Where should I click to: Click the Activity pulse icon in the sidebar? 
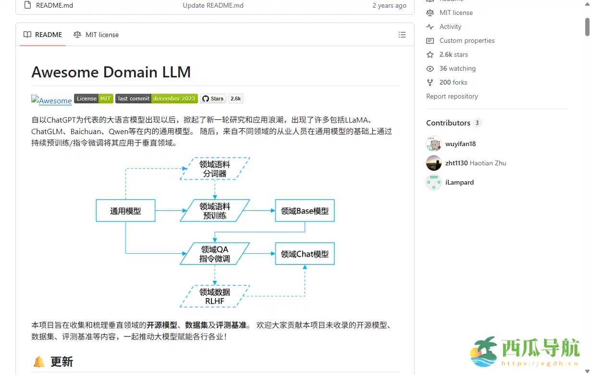[430, 26]
